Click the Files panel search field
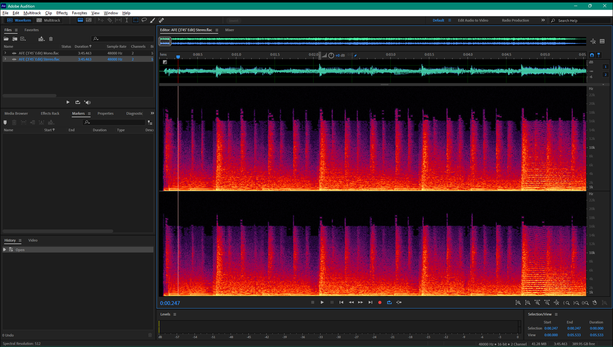The image size is (613, 347). click(123, 39)
